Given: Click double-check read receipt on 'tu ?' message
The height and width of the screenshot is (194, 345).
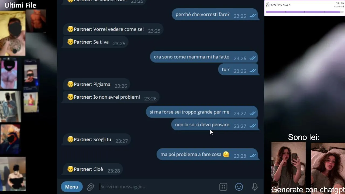Looking at the screenshot, I should pos(253,71).
